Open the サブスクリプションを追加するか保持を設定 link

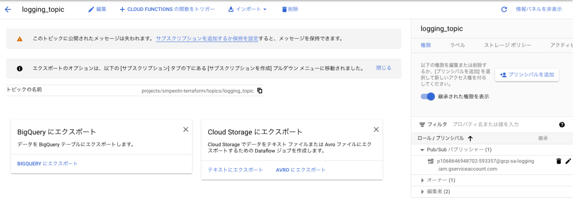[x=207, y=39]
